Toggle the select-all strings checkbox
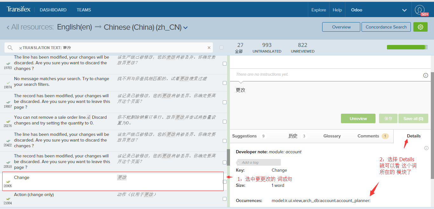 click(221, 47)
